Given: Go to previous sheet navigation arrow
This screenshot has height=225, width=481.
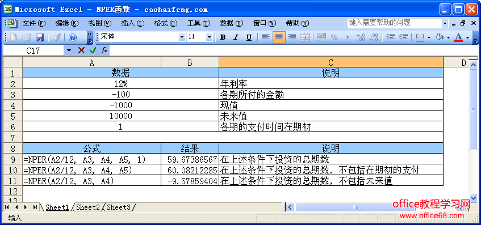Looking at the screenshot, I should (x=16, y=207).
